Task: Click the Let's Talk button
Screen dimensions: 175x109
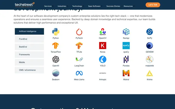Action: pos(153,5)
